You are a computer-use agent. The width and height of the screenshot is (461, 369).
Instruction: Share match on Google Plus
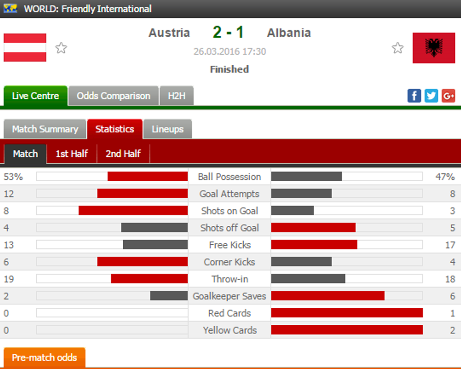448,96
